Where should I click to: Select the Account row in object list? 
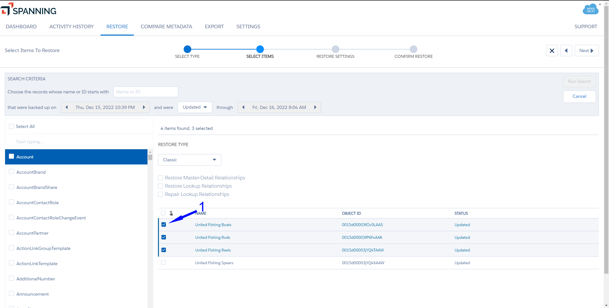click(x=76, y=157)
